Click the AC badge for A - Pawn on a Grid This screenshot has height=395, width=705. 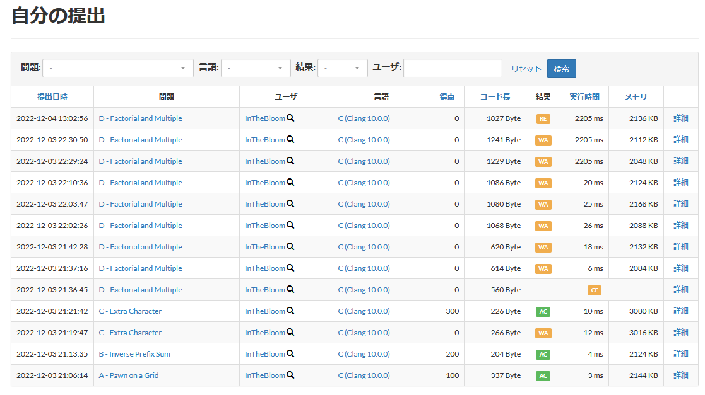[543, 375]
